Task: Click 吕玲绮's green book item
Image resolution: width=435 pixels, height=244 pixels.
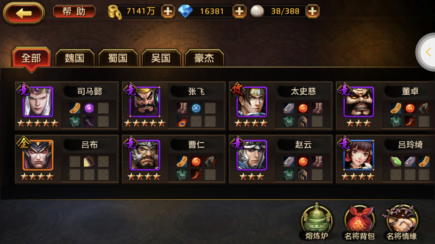Action: tap(396, 161)
